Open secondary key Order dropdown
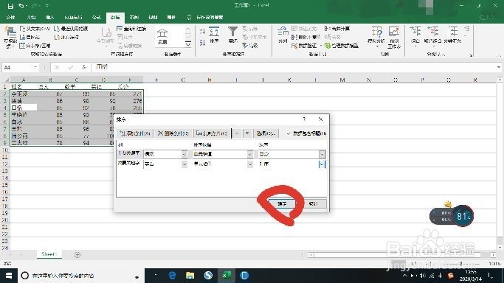This screenshot has width=504, height=283. pos(322,164)
